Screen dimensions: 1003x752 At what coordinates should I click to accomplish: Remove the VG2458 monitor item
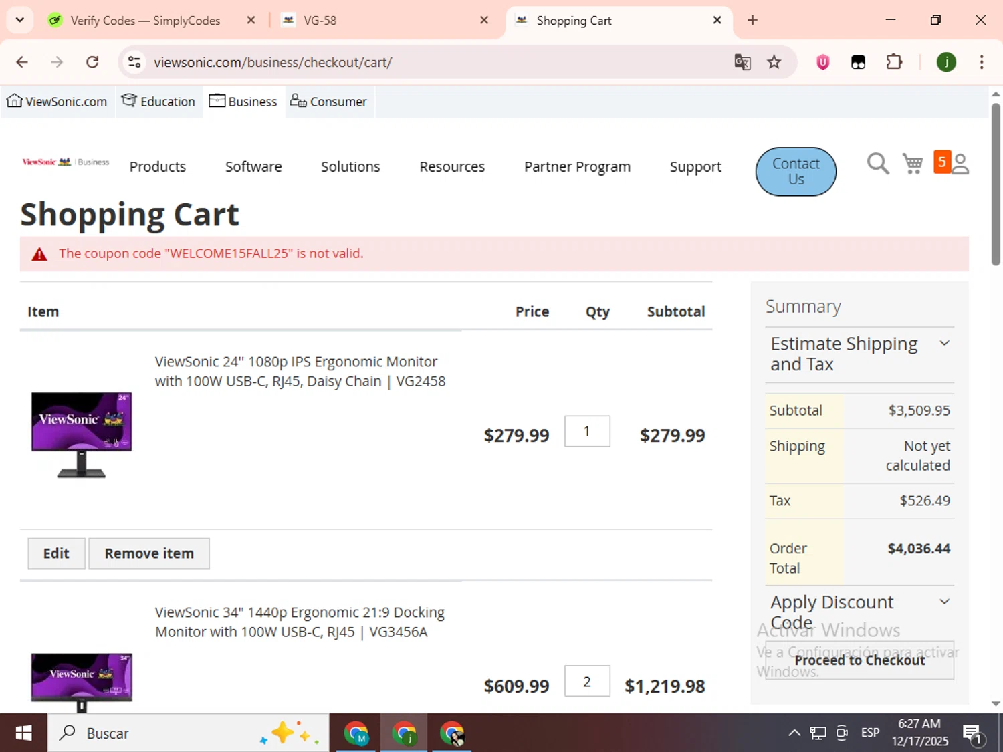[x=149, y=553]
